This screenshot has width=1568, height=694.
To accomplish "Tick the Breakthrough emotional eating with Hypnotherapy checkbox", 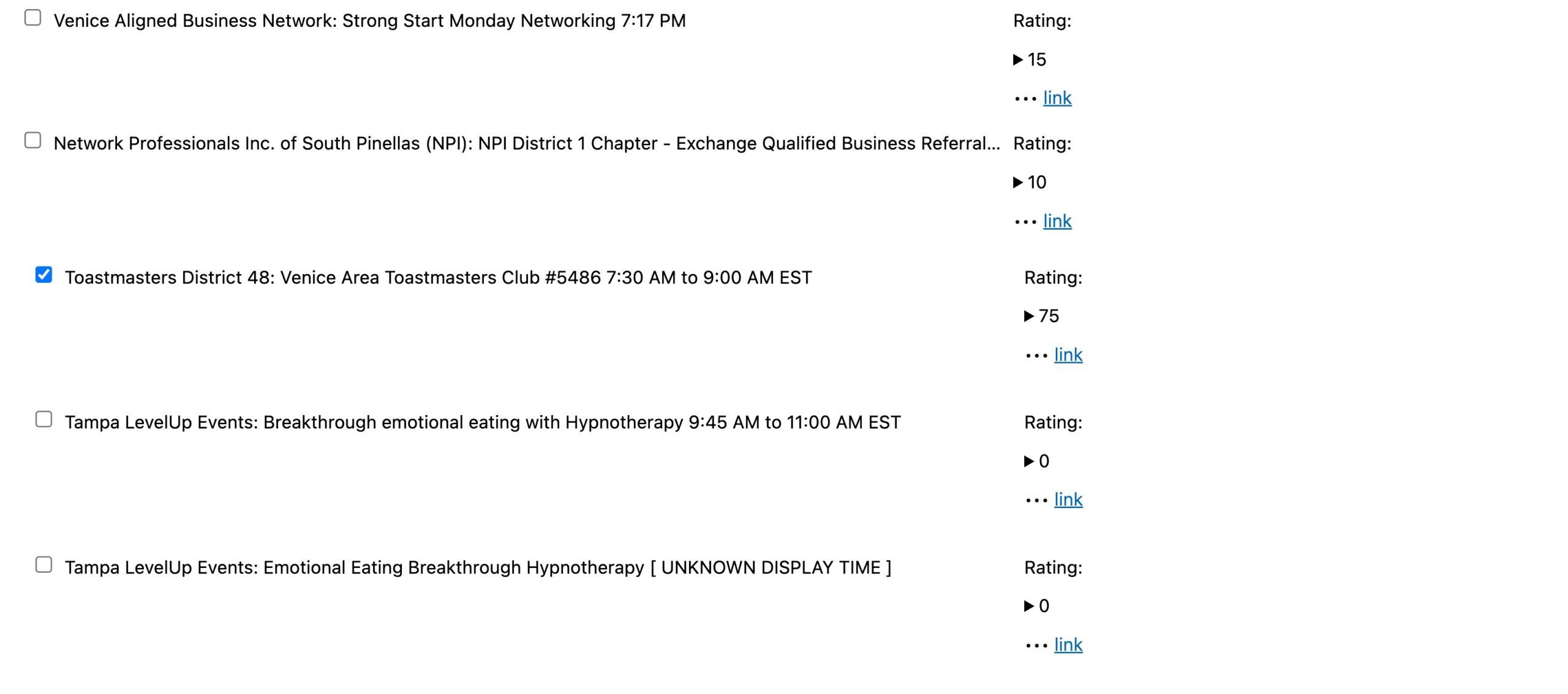I will (x=44, y=420).
